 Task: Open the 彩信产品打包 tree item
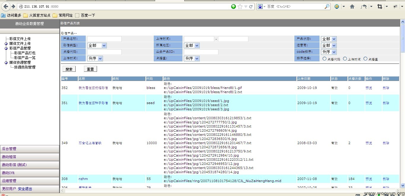[25, 53]
